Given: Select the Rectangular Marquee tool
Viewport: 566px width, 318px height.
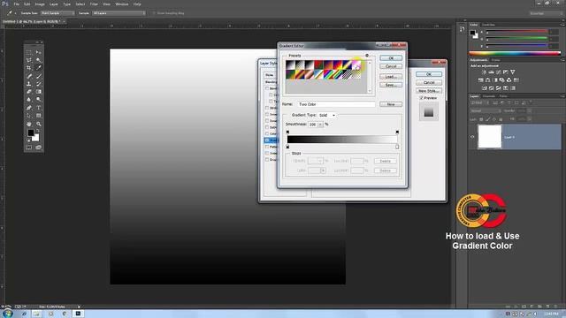Looking at the screenshot, I should click(x=29, y=53).
